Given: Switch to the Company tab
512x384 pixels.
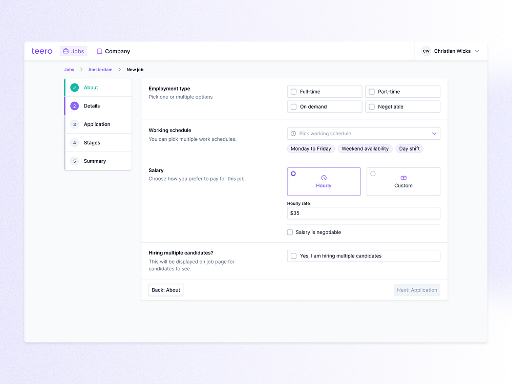Looking at the screenshot, I should [x=113, y=51].
